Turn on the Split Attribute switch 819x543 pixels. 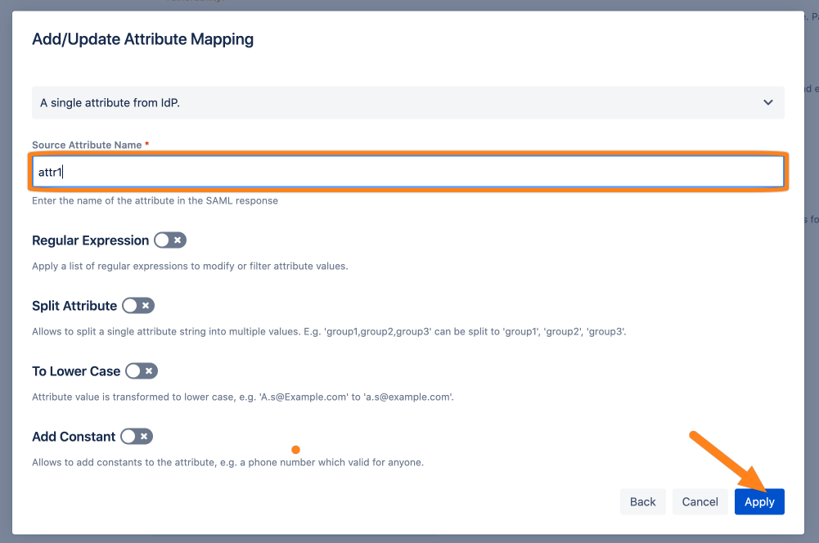[x=137, y=306]
